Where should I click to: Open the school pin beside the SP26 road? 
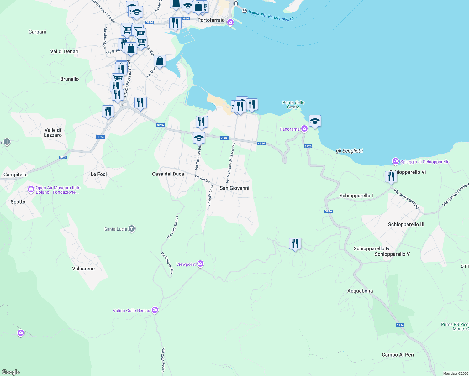[x=198, y=138]
